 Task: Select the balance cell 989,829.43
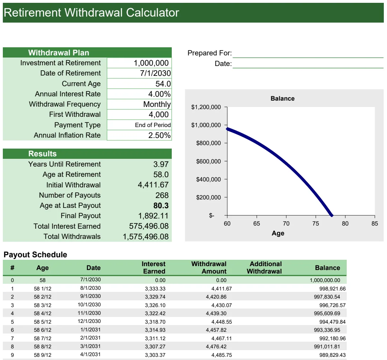[332, 355]
